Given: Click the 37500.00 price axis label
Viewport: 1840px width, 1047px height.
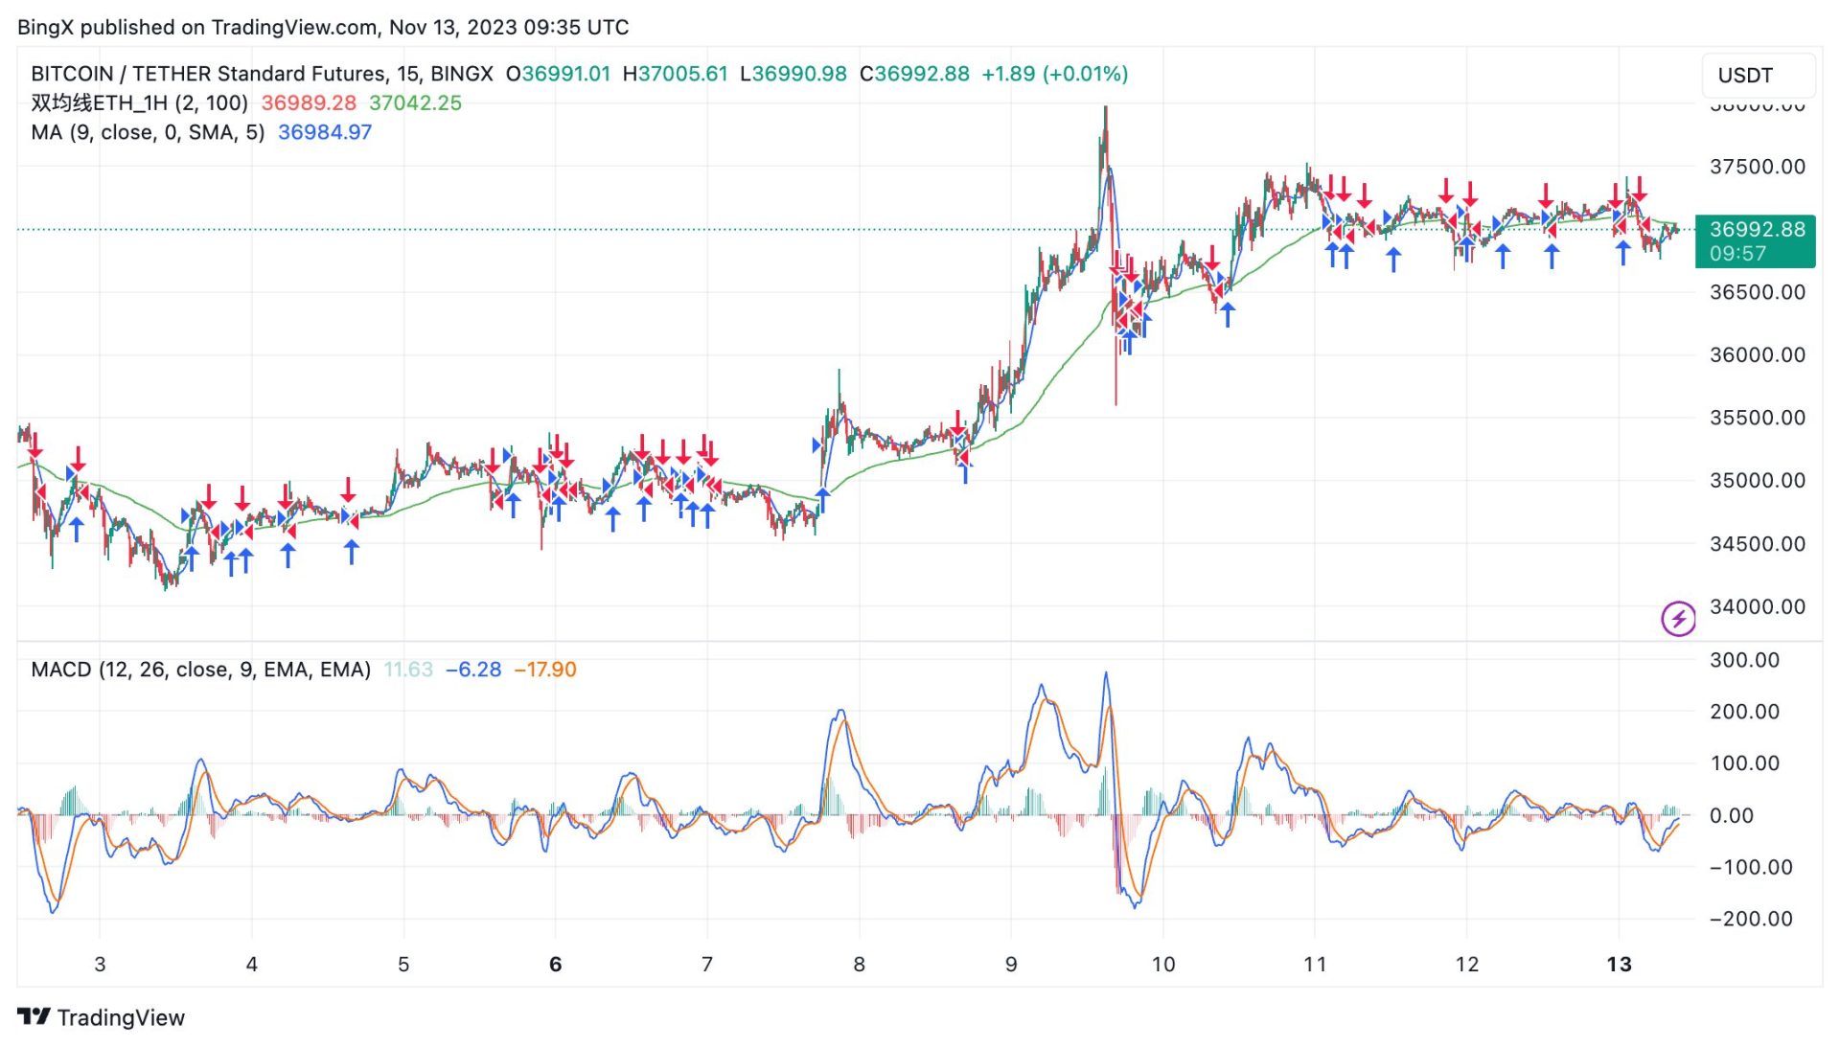Looking at the screenshot, I should tap(1757, 167).
